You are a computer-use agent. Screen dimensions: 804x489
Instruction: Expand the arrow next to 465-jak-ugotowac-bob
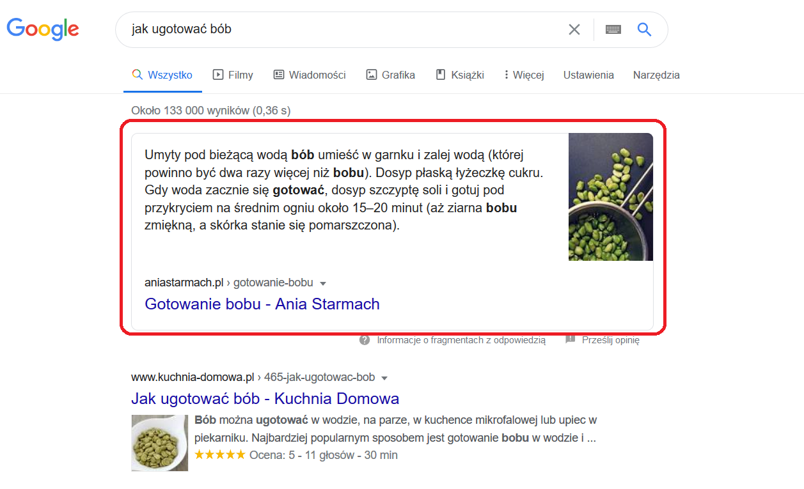click(x=384, y=377)
